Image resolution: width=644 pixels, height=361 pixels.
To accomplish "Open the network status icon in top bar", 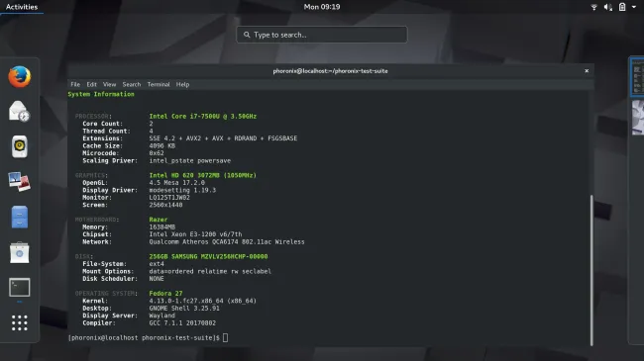I will (593, 7).
